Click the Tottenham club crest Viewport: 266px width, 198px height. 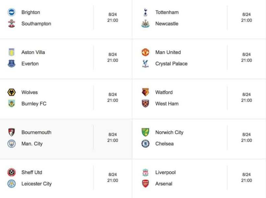point(145,12)
